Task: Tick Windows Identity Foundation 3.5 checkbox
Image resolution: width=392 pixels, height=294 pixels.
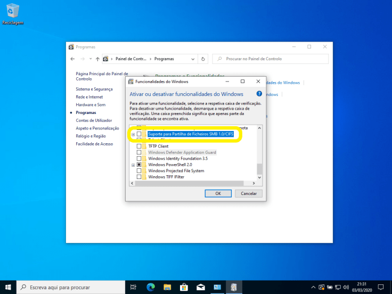Action: [139, 159]
